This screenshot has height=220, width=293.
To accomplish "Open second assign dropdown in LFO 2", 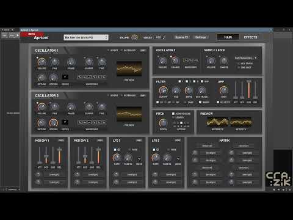I will coord(171,182).
